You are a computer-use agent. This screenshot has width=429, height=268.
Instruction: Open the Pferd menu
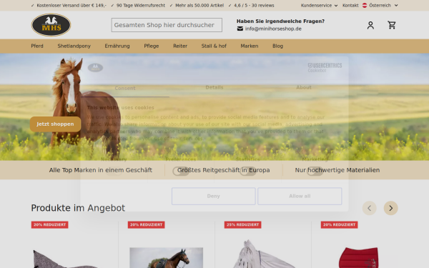37,46
